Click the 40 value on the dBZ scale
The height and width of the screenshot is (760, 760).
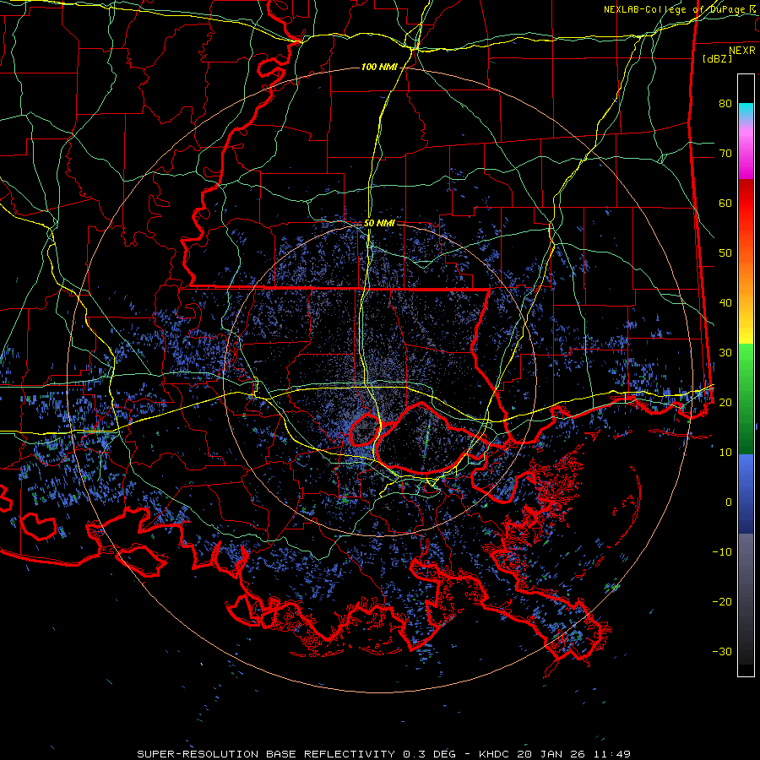(x=725, y=303)
